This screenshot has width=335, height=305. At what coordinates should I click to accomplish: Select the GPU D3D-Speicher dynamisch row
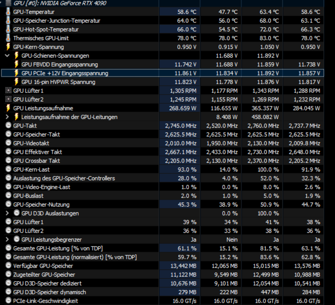click(163, 292)
